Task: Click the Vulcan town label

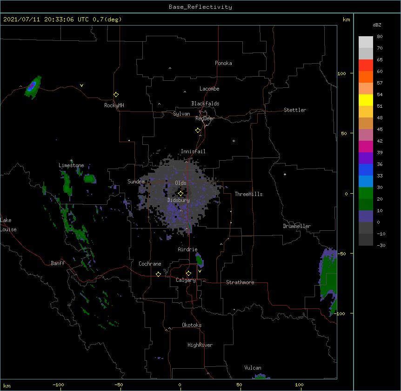Action: coord(253,368)
